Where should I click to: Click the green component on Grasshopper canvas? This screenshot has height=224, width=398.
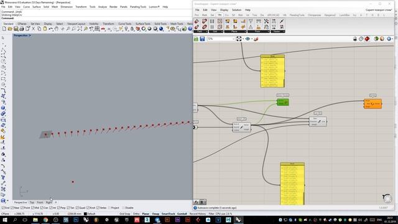(283, 102)
